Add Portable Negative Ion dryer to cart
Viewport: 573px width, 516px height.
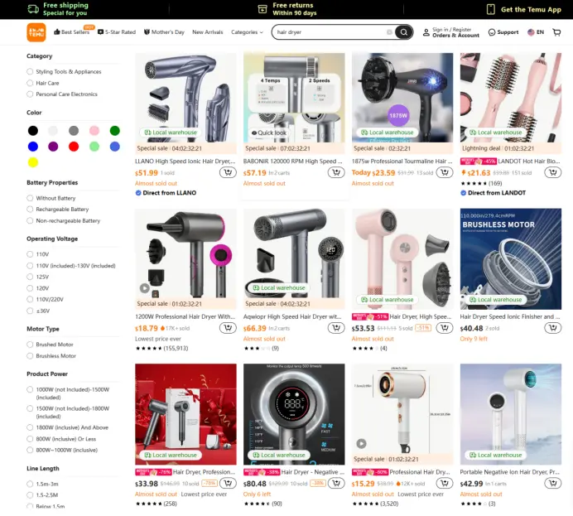553,483
